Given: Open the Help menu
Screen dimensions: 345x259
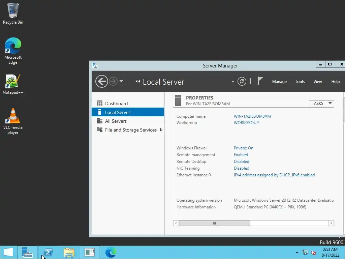Looking at the screenshot, I should (x=335, y=82).
